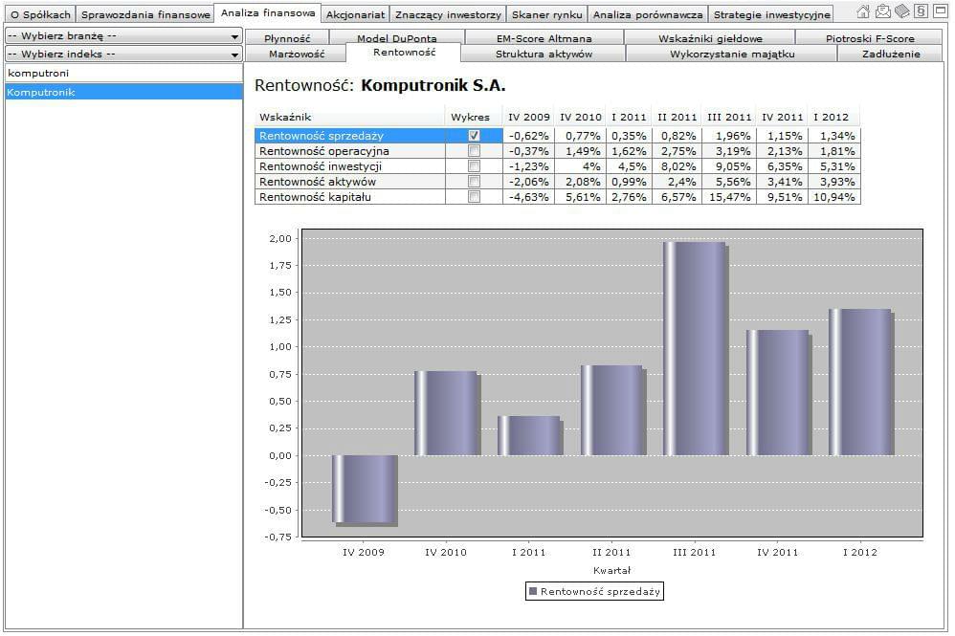Enable chart for Rentowność operacyjna

474,151
